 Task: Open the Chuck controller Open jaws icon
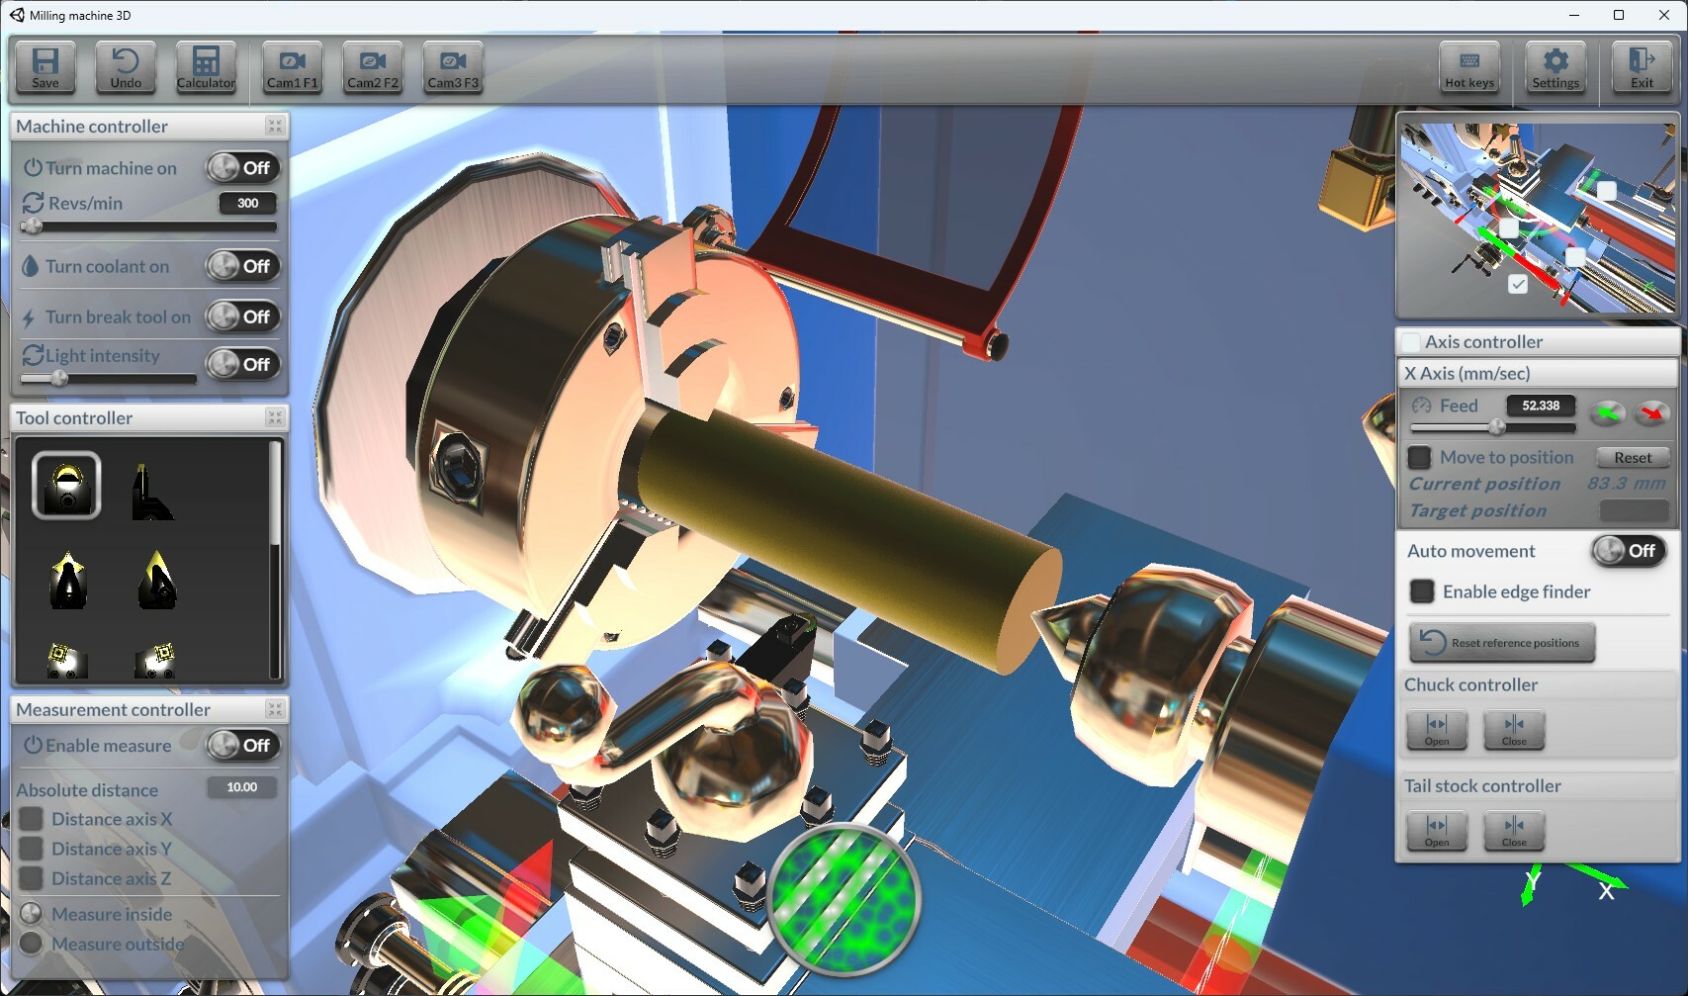(1436, 730)
